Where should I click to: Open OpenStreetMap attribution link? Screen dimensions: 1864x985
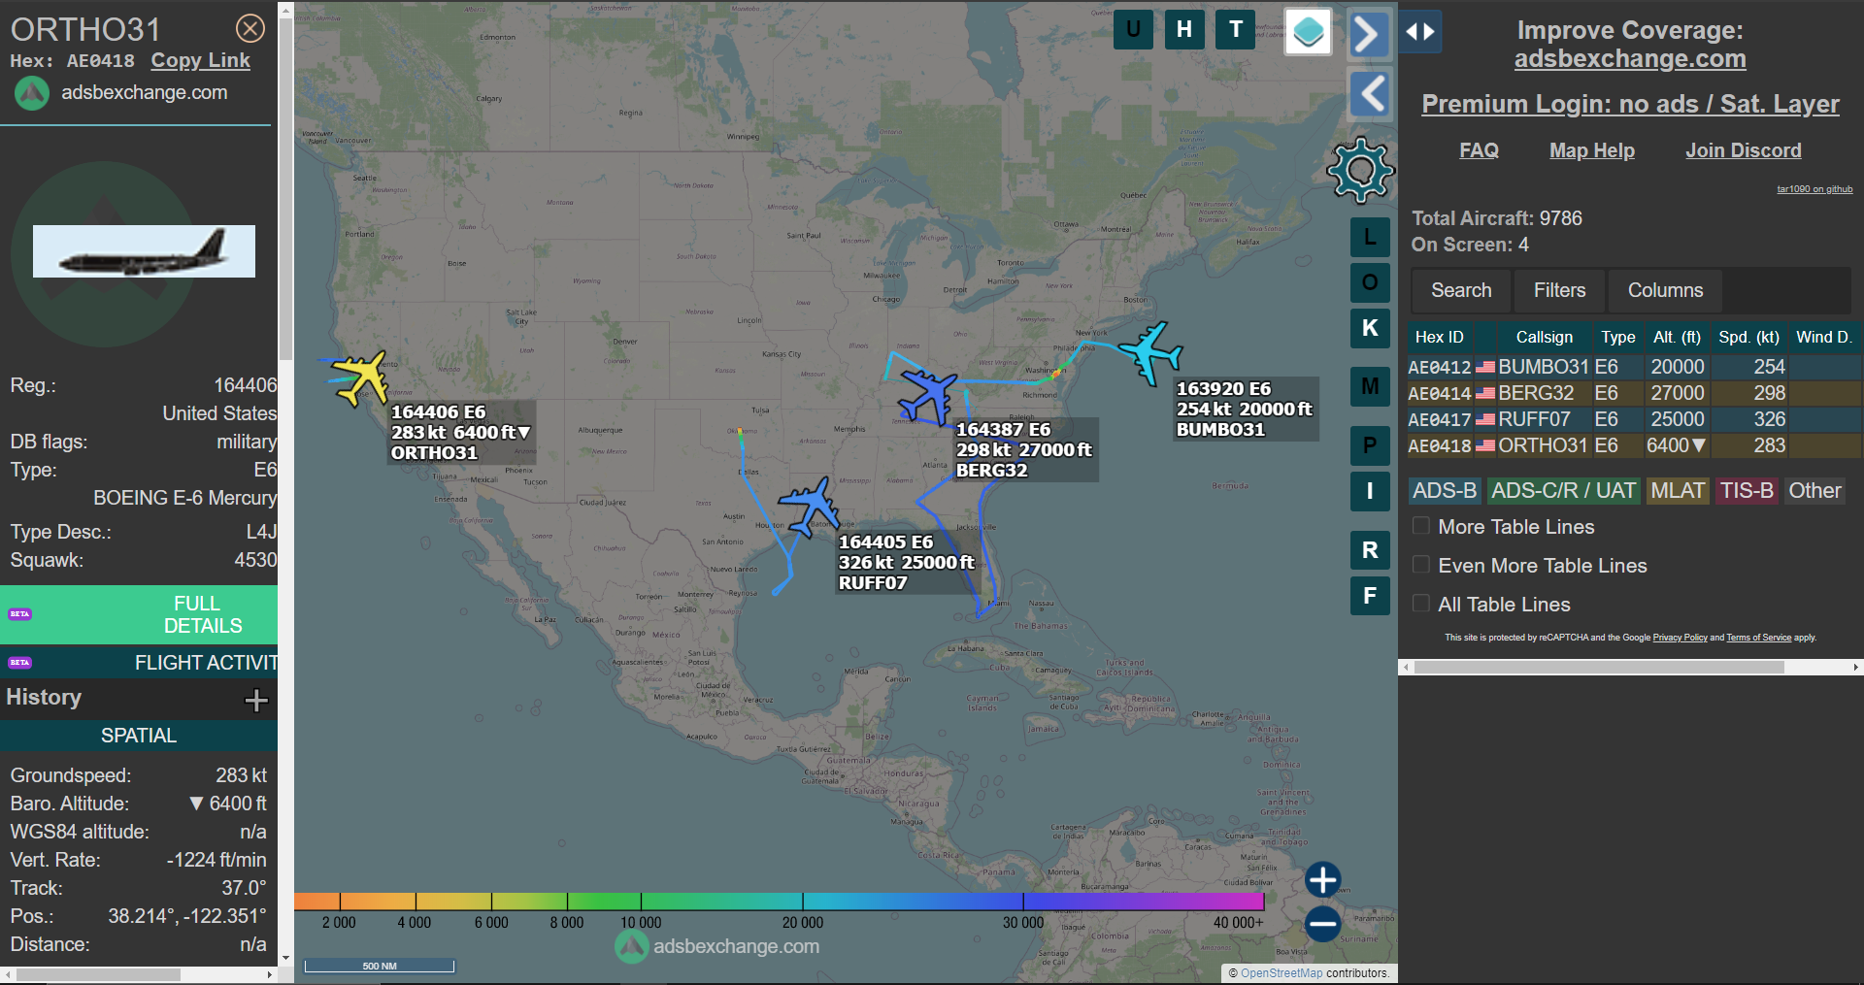click(x=1281, y=972)
